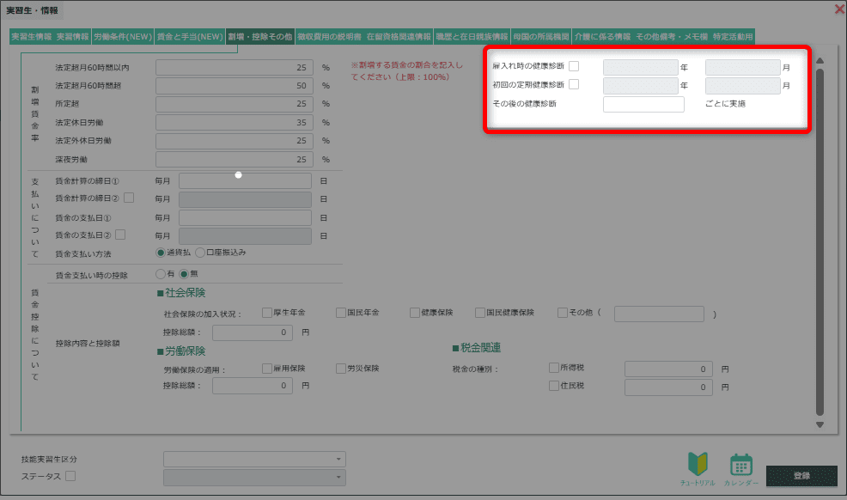Viewport: 847px width, 500px height.
Task: Open the その他備考・メモ欄 tab
Action: click(x=672, y=37)
